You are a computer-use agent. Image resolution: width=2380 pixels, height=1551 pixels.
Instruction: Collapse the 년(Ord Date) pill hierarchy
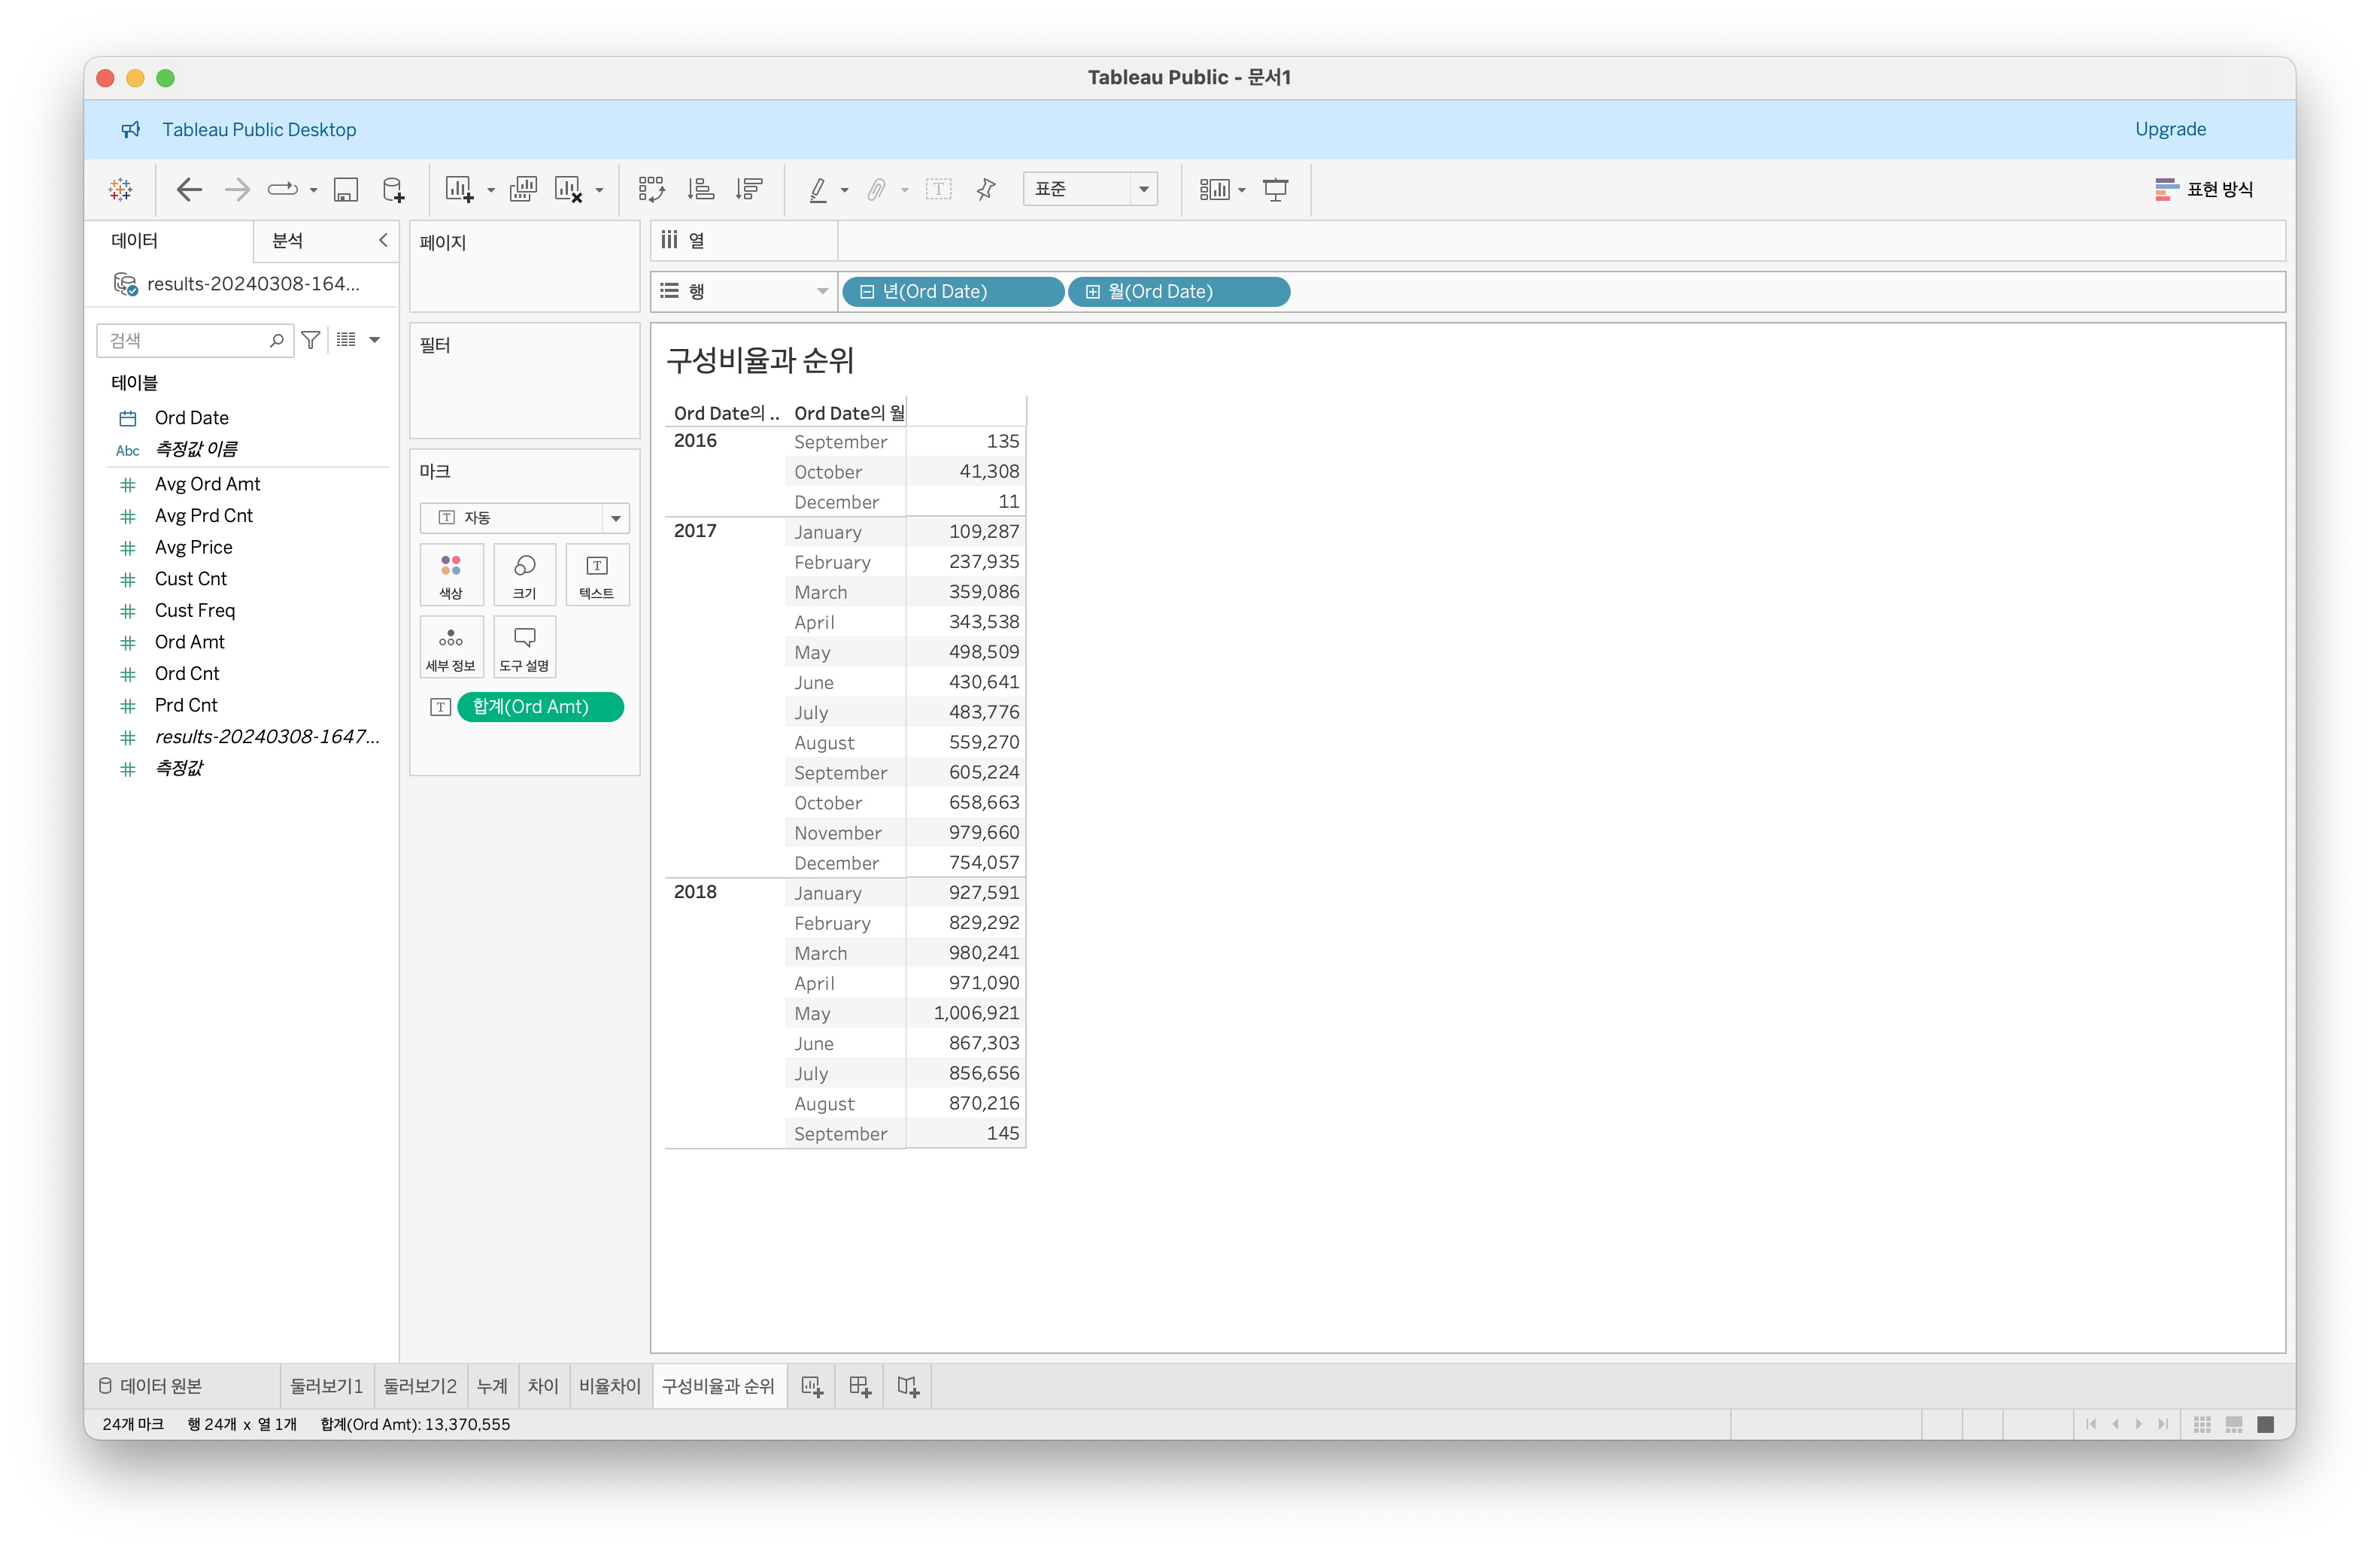[x=867, y=292]
